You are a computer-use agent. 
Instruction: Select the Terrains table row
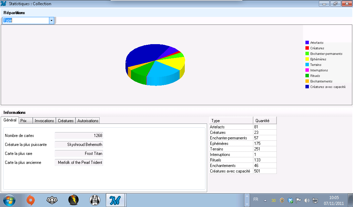tap(243, 149)
